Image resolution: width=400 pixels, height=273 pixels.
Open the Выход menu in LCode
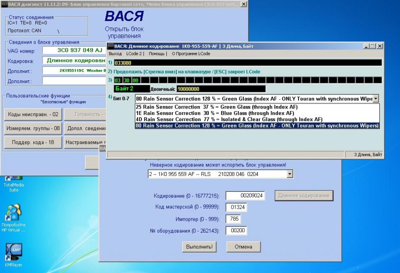pos(115,53)
